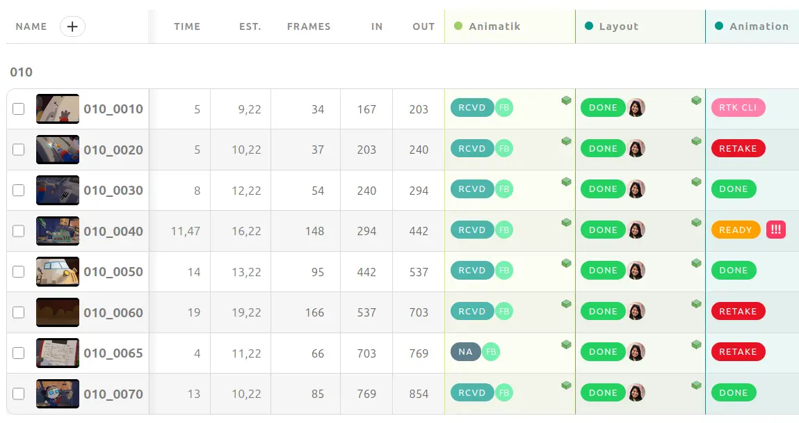Viewport: 799px width, 423px height.
Task: Click the green cube icon in 010_0040 Layout cell
Action: (x=696, y=223)
